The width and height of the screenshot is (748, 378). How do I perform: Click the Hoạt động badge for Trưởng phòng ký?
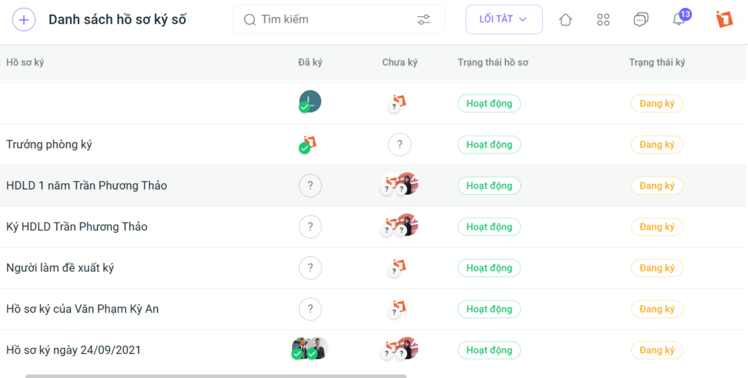click(x=489, y=144)
